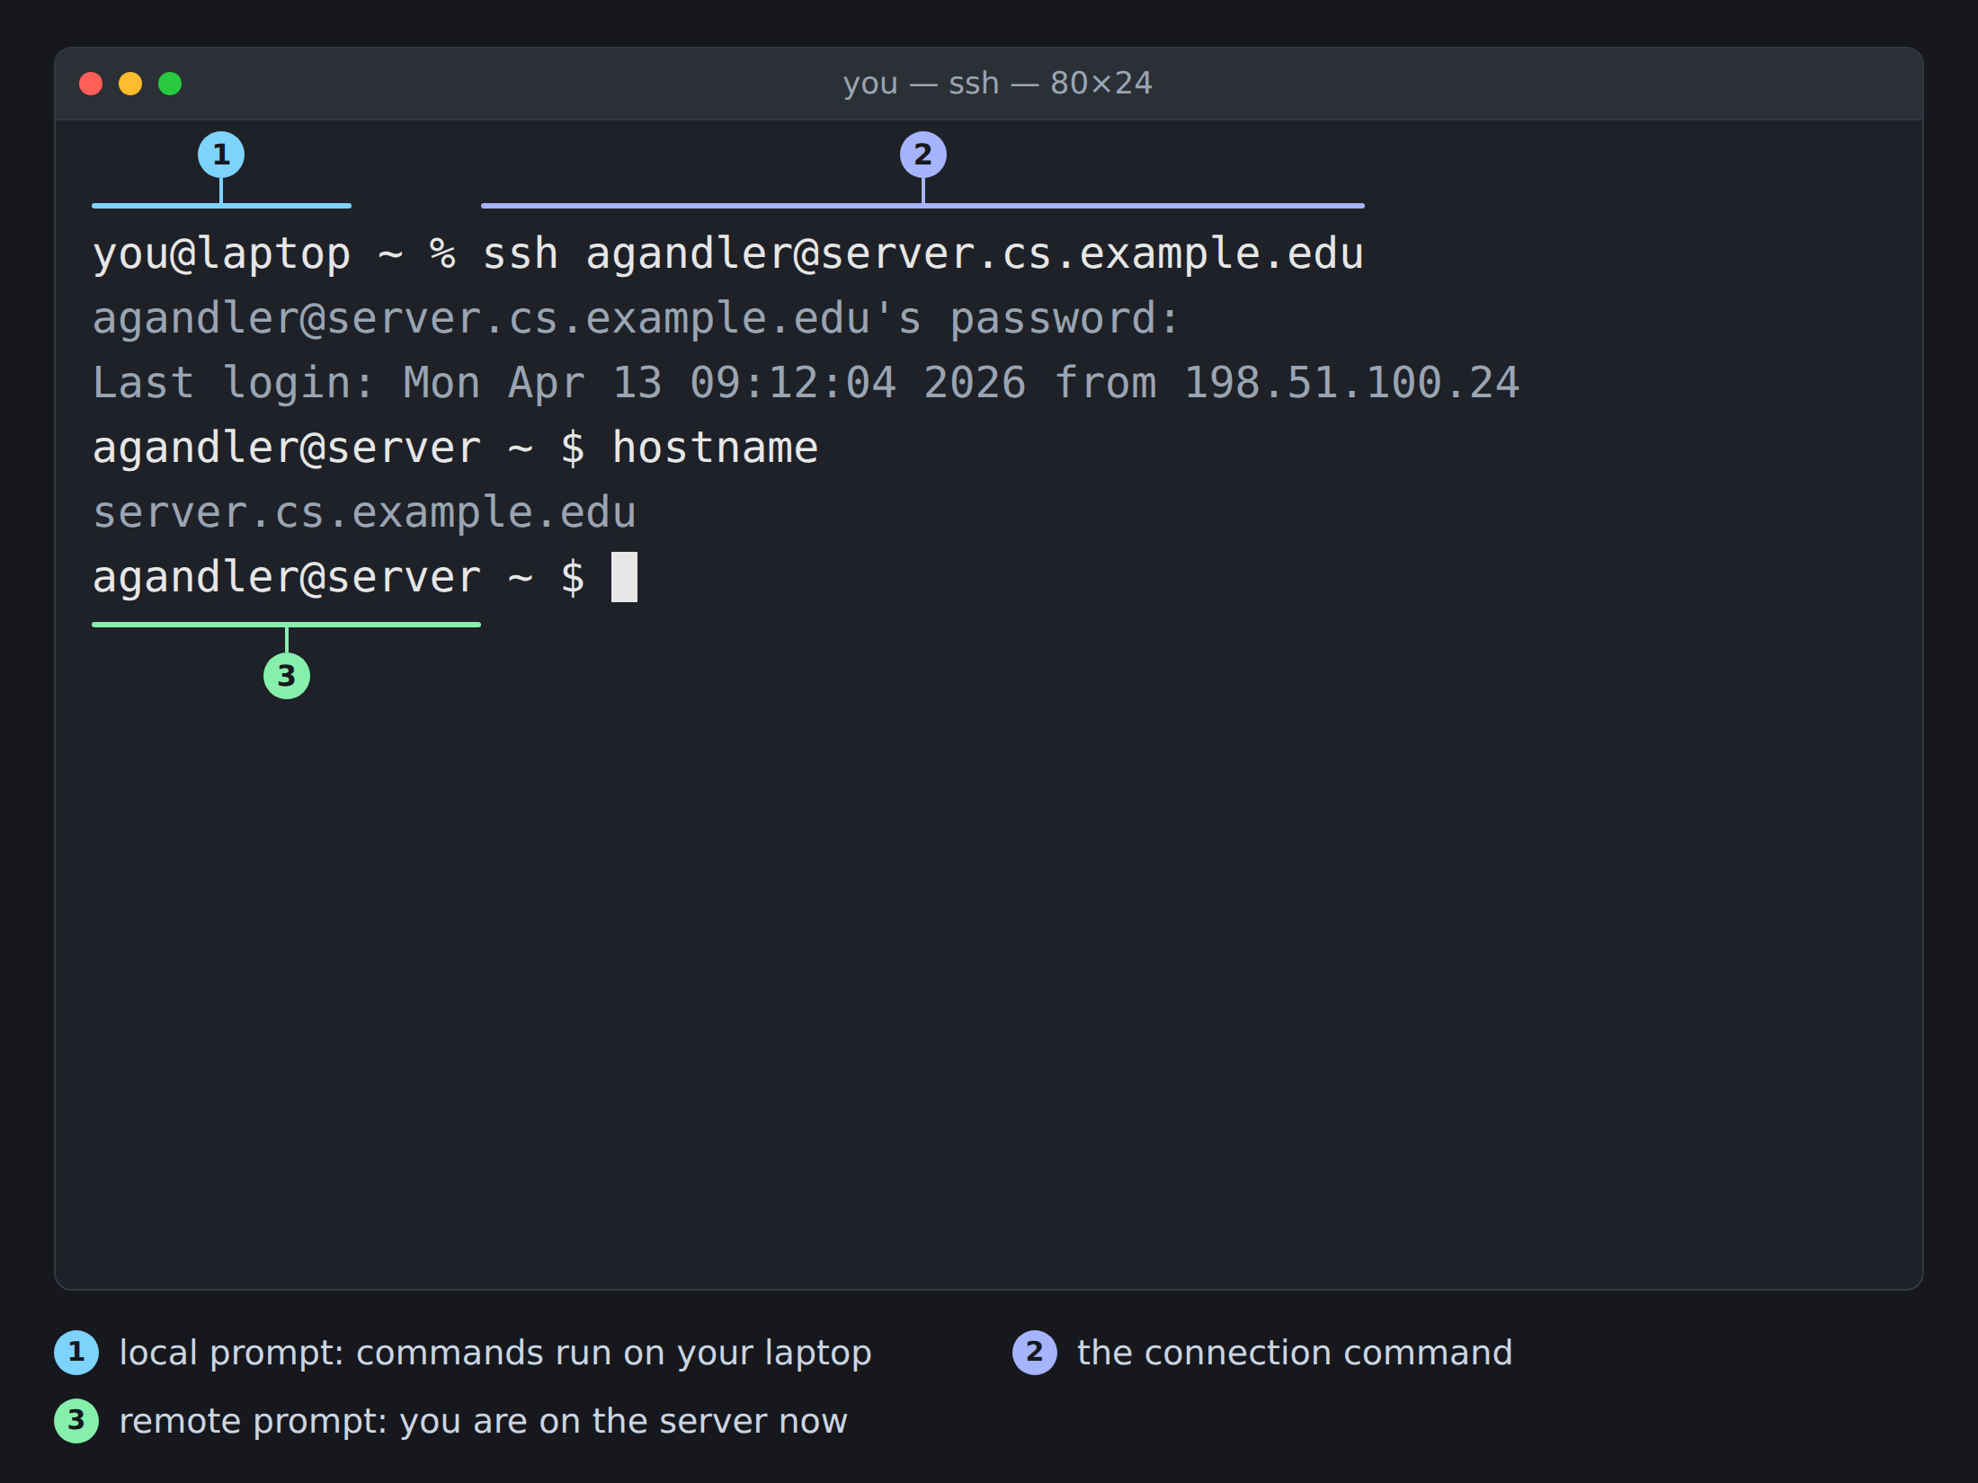The width and height of the screenshot is (1978, 1483).
Task: Click the IP address '198.51.100.24'
Action: click(1352, 384)
